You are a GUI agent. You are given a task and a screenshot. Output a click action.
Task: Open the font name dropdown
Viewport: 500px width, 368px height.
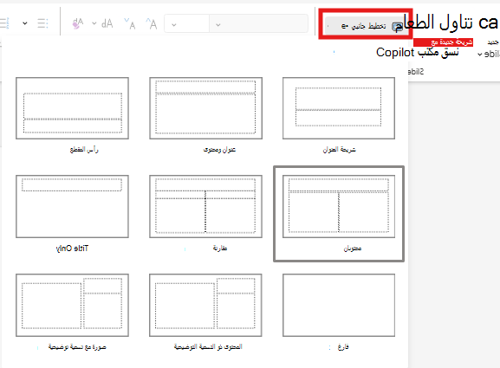(x=258, y=23)
